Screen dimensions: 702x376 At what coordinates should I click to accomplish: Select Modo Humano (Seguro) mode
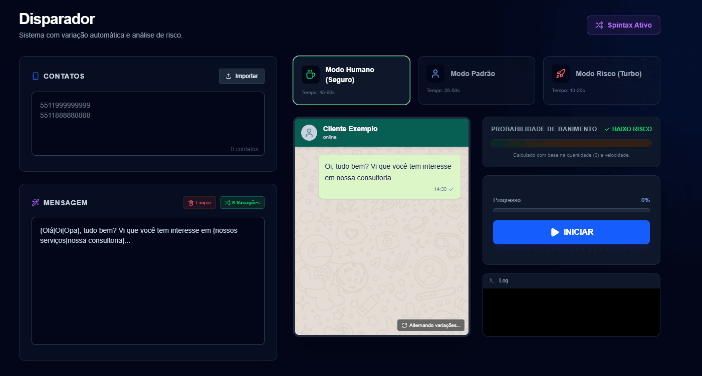[351, 80]
